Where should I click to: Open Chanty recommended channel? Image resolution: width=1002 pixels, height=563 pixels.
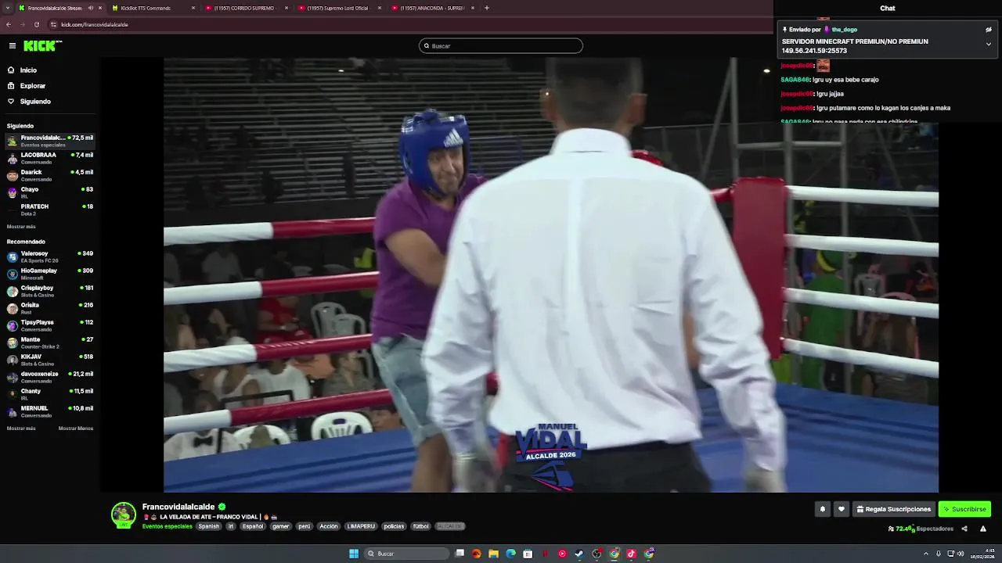coord(50,394)
